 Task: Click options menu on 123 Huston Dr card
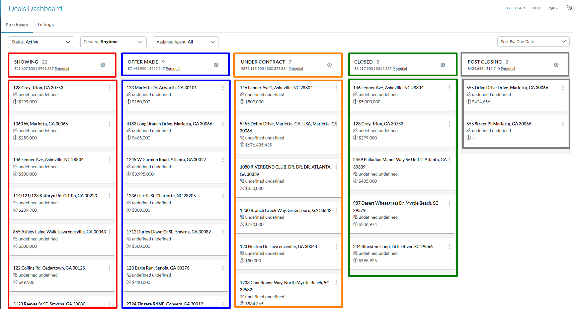pos(336,246)
